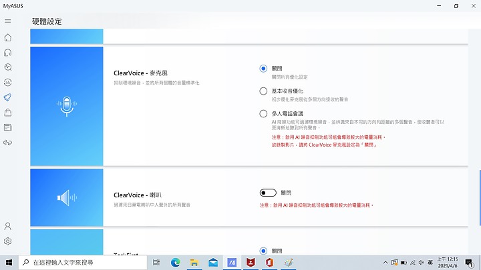This screenshot has width=481, height=270.
Task: Open the shopping bag app deals icon
Action: click(7, 113)
